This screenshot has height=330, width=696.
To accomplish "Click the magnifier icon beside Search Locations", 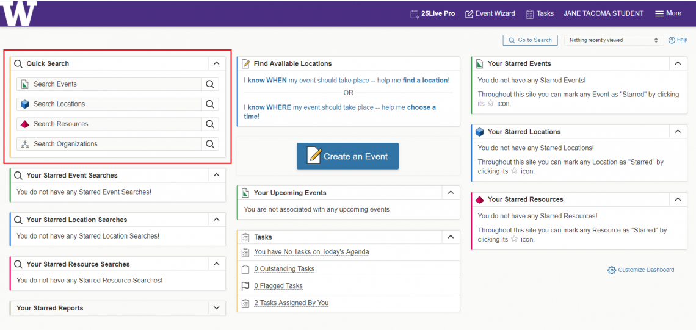I will point(210,104).
